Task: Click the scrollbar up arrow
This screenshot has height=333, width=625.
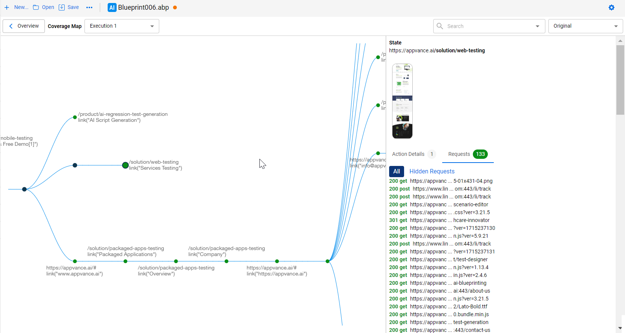Action: tap(620, 41)
